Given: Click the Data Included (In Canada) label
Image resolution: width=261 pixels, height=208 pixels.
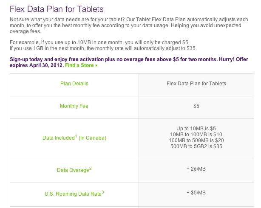Looking at the screenshot, I should 74,138.
